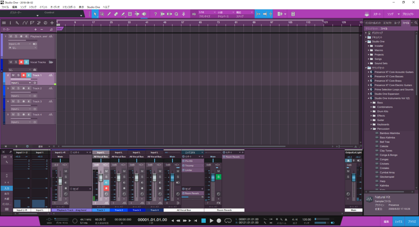This screenshot has height=227, width=419.
Task: Select the Files browser tab
Action: coord(405,23)
